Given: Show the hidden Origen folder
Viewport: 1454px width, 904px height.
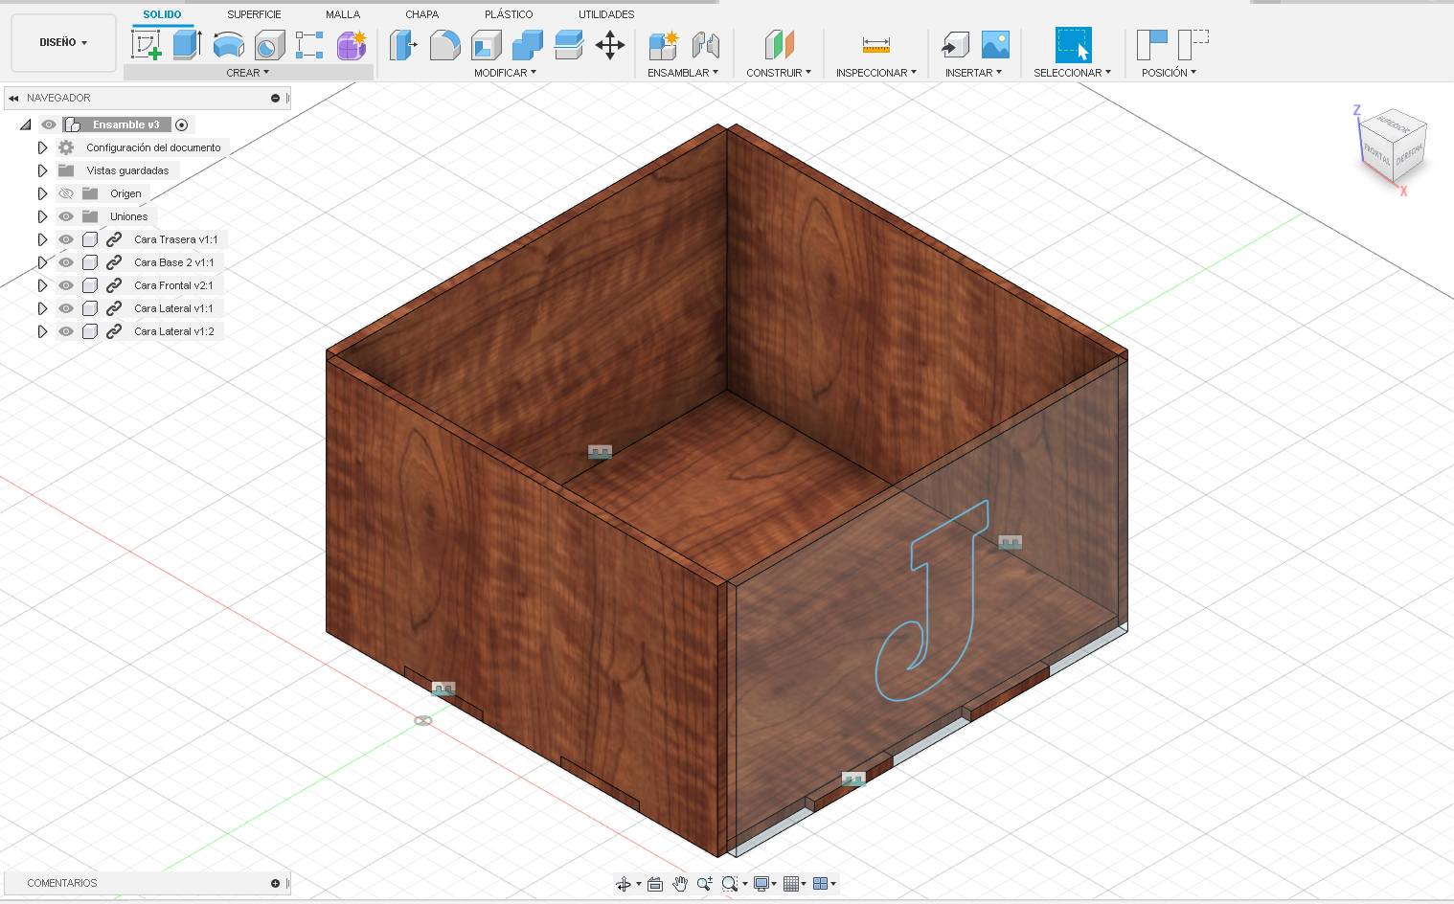Looking at the screenshot, I should coord(66,193).
